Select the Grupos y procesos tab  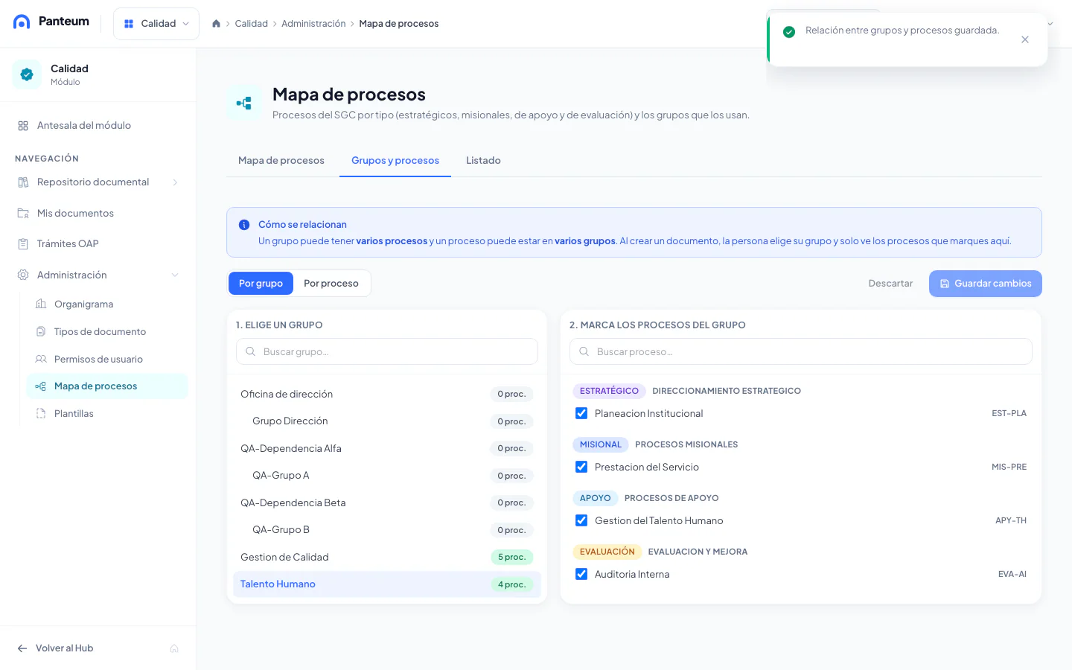point(395,161)
